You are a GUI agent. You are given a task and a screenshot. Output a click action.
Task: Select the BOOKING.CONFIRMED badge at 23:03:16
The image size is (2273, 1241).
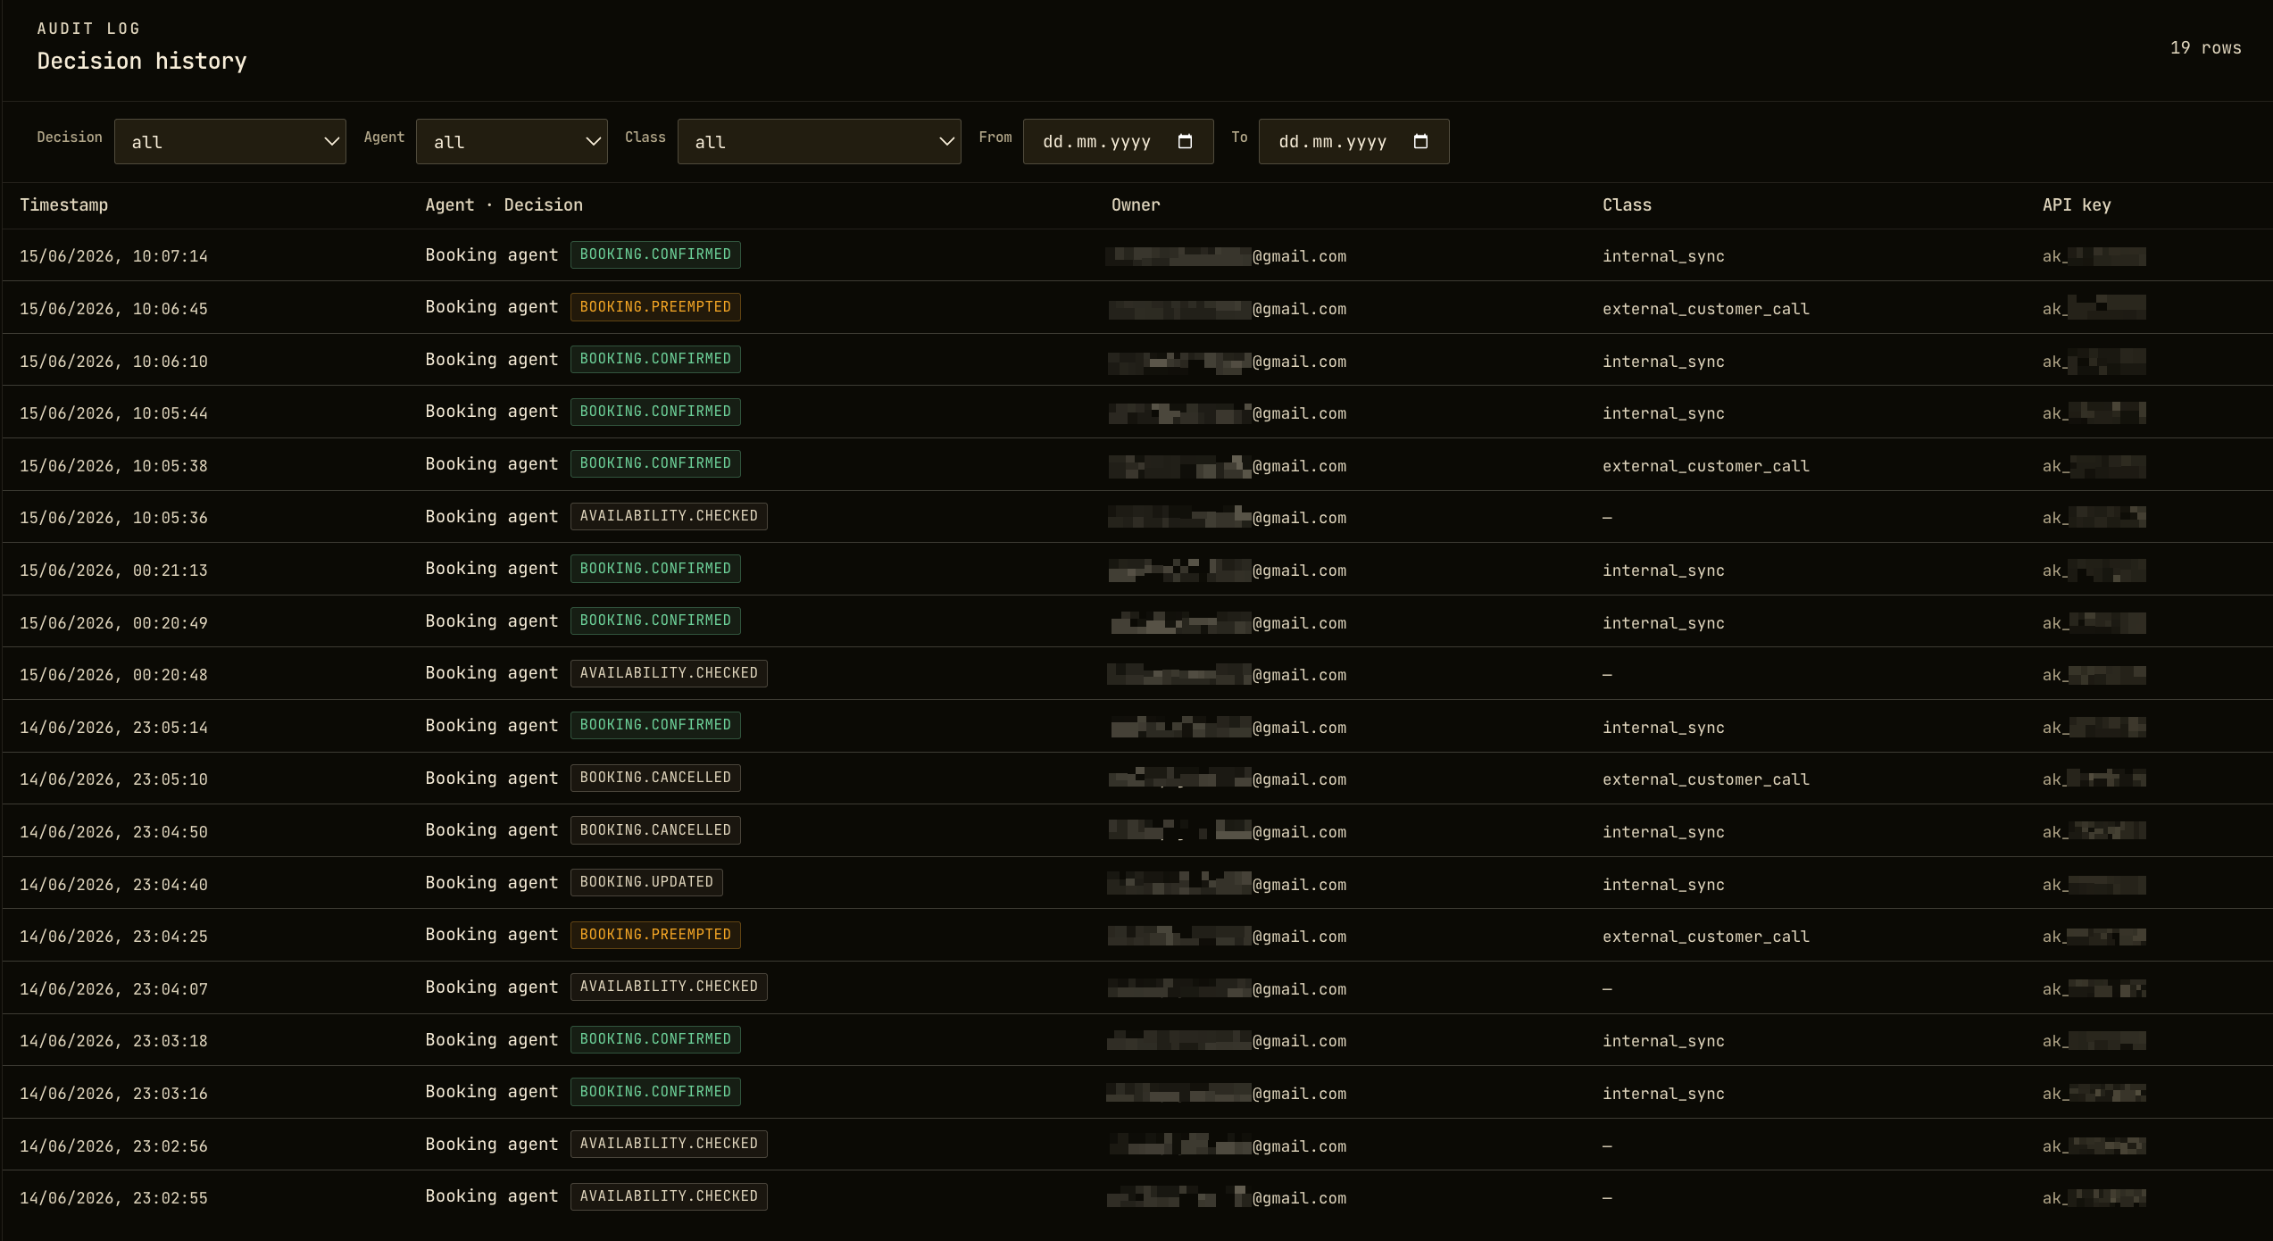pos(655,1092)
